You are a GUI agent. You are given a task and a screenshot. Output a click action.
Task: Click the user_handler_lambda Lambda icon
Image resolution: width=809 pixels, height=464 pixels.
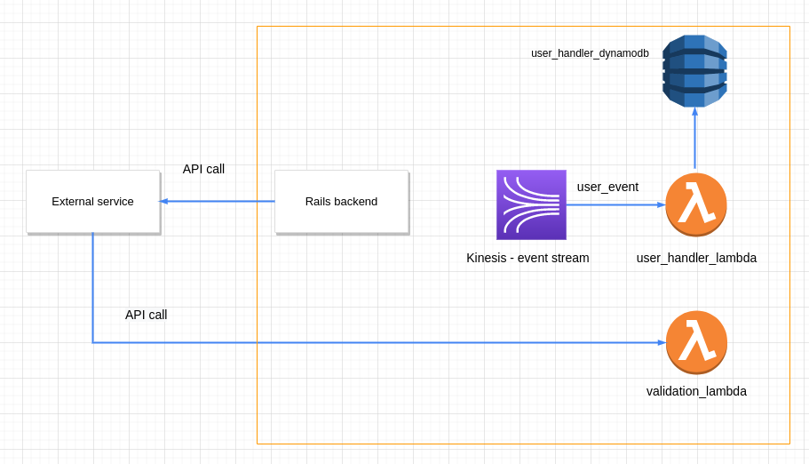tap(696, 204)
